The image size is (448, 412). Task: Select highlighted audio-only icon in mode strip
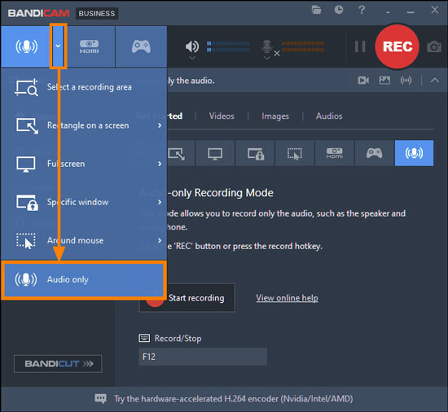[414, 153]
